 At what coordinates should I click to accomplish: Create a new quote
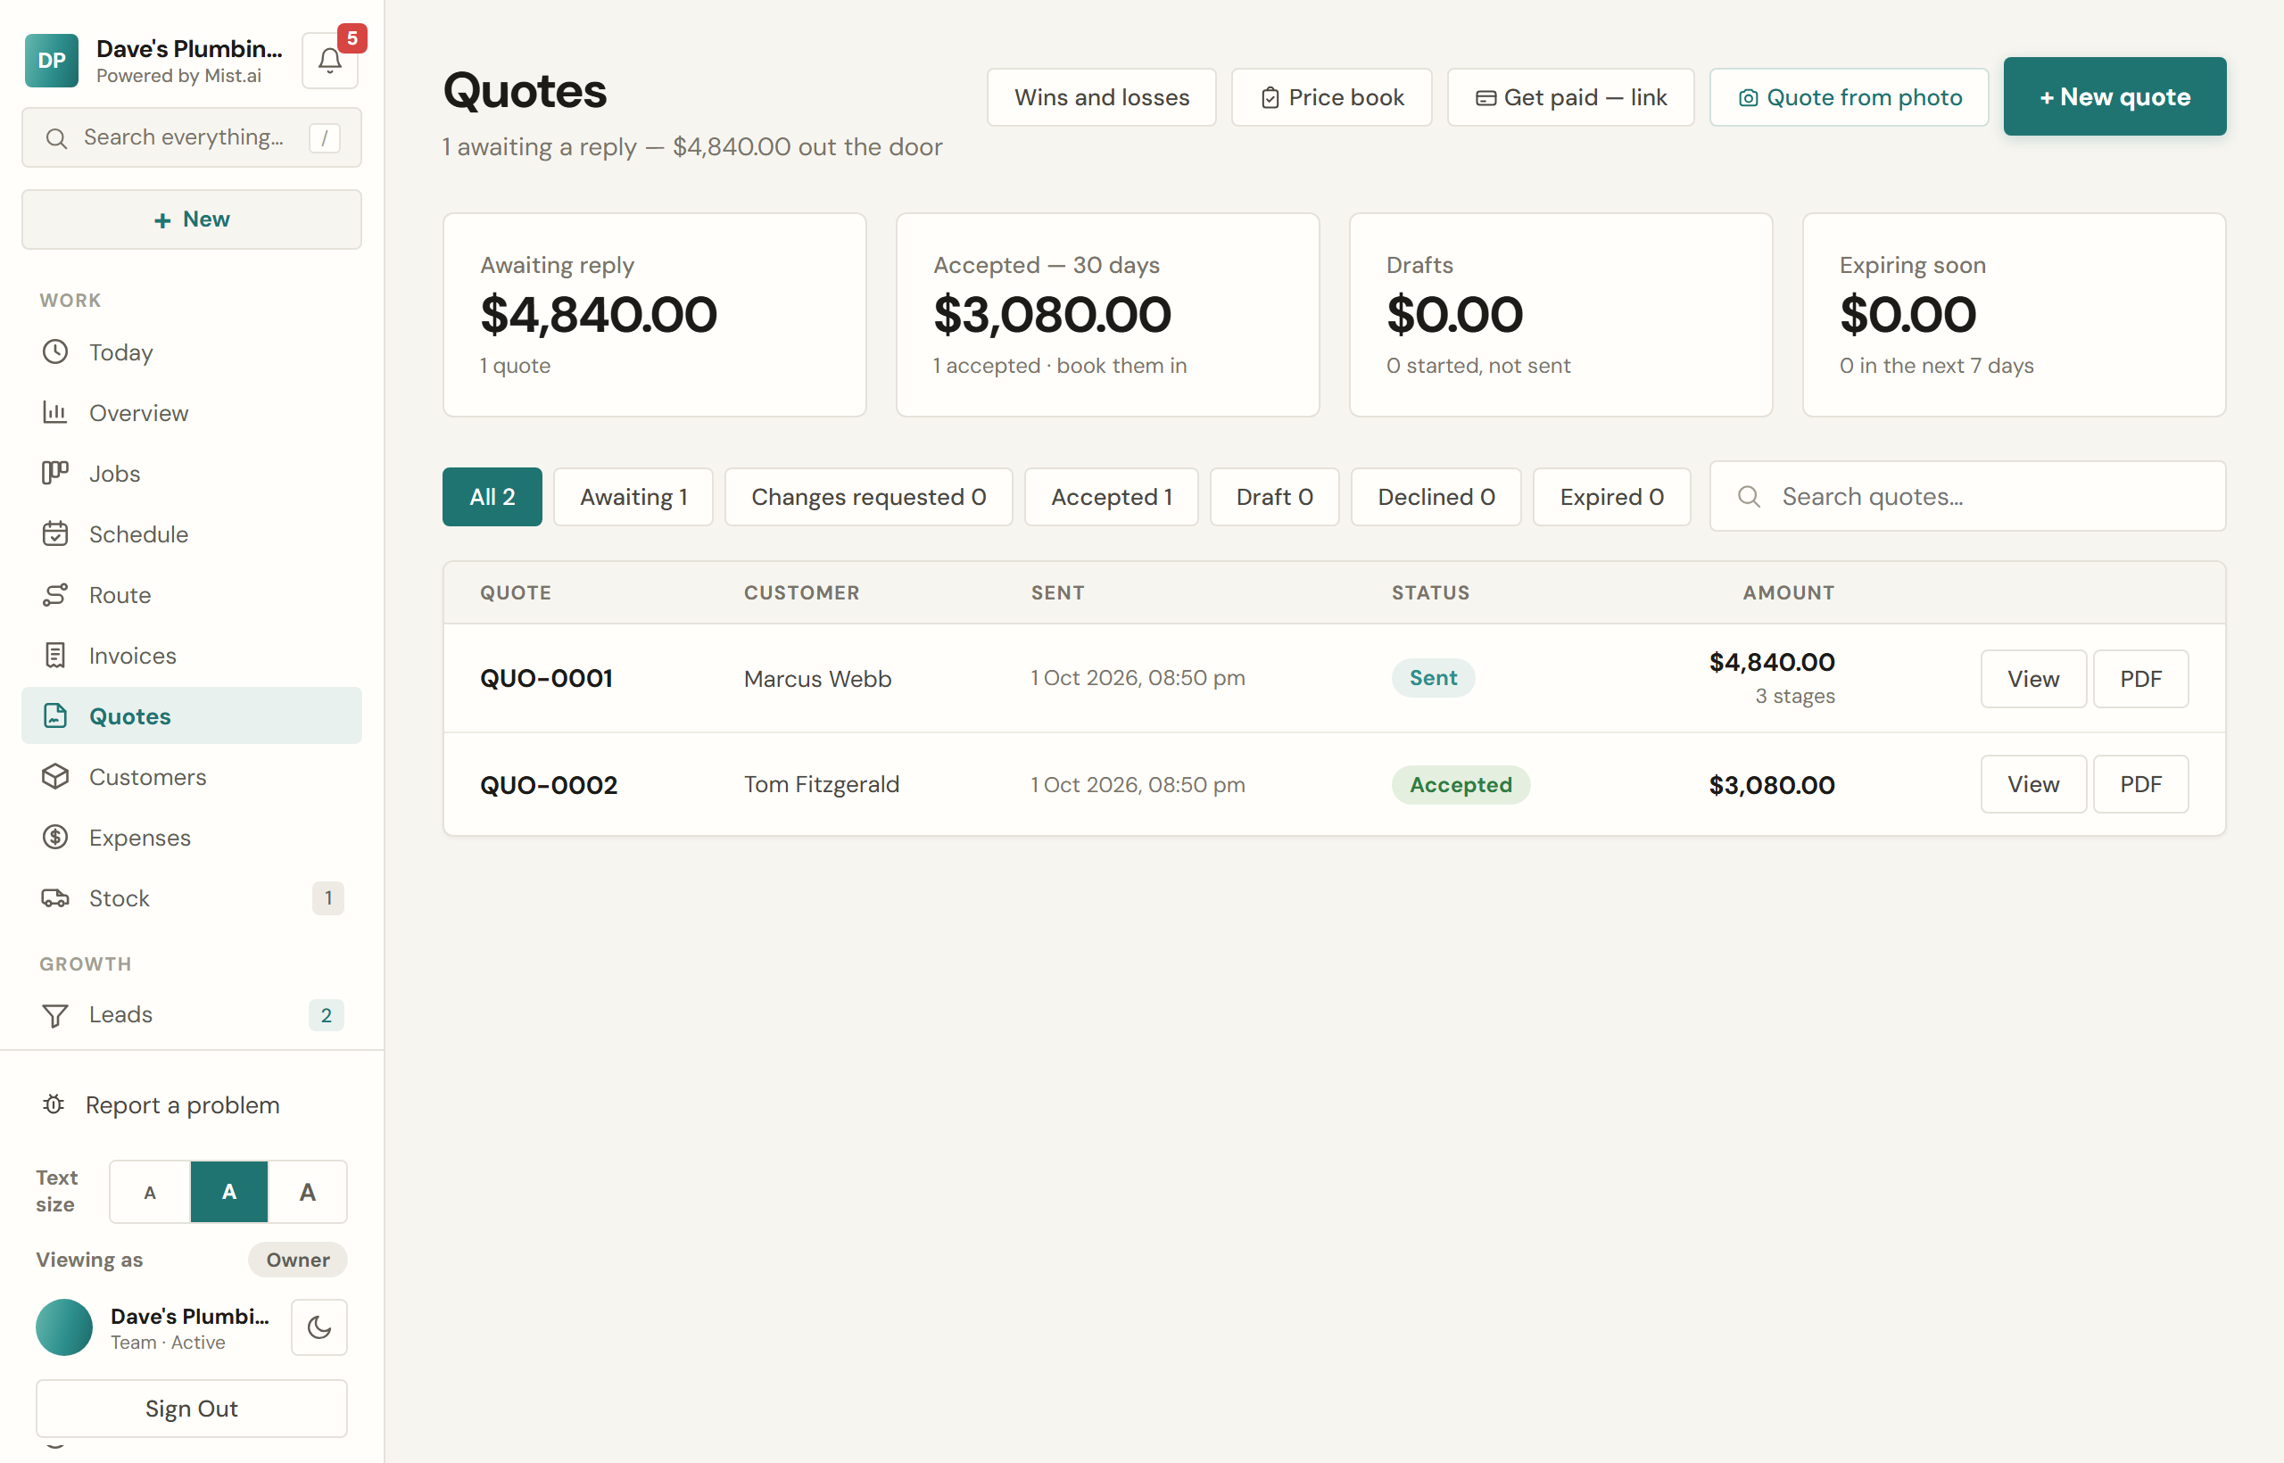tap(2114, 97)
